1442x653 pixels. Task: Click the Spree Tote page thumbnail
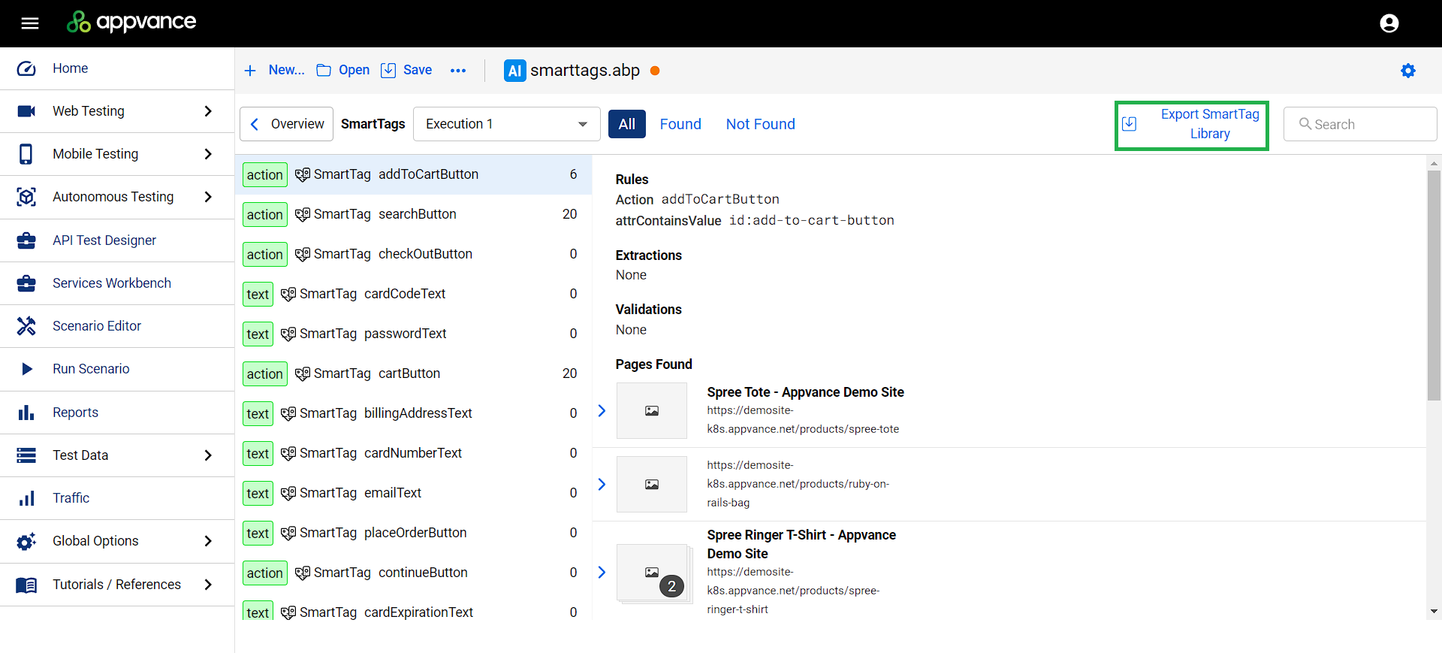click(652, 411)
